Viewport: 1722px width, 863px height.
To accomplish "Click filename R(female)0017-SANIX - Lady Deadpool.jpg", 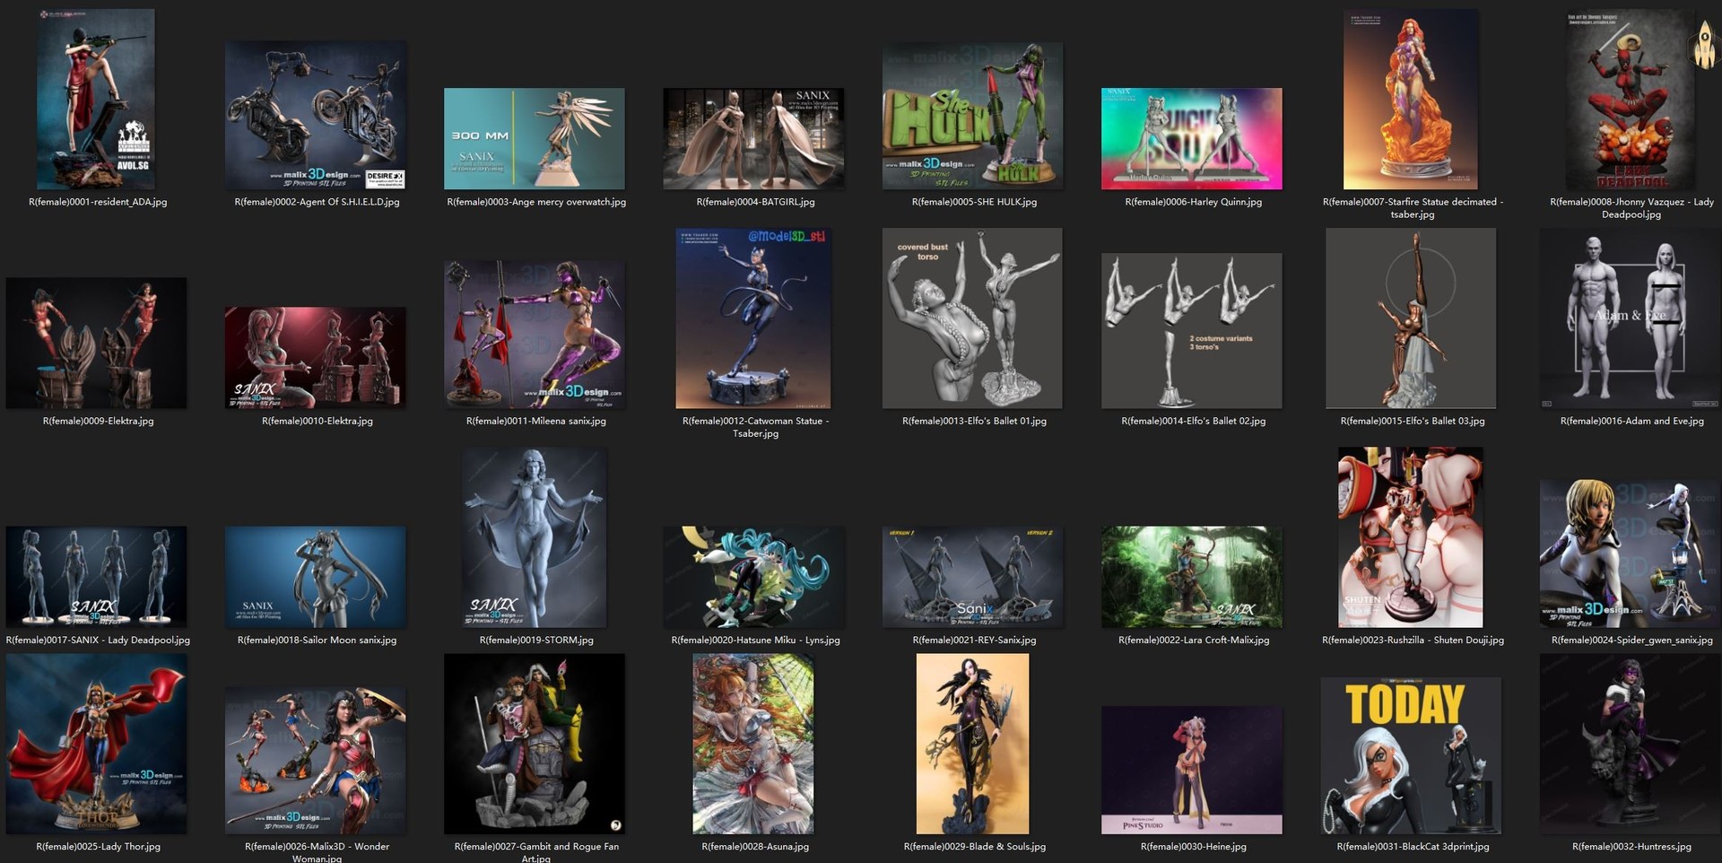I will point(98,640).
